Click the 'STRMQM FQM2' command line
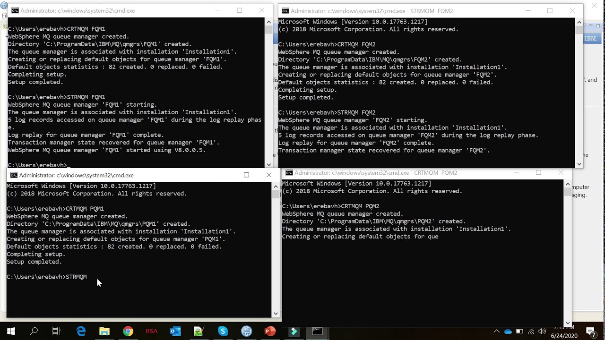This screenshot has height=340, width=605. [x=327, y=112]
